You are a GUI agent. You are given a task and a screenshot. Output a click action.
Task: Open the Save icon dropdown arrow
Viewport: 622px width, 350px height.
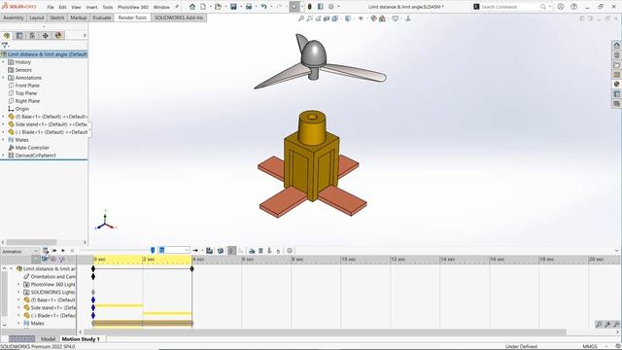pos(240,7)
